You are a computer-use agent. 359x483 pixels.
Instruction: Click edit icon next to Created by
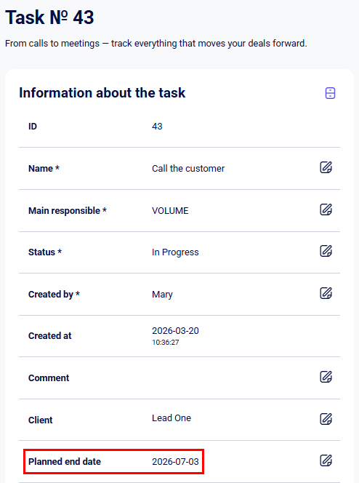point(326,293)
